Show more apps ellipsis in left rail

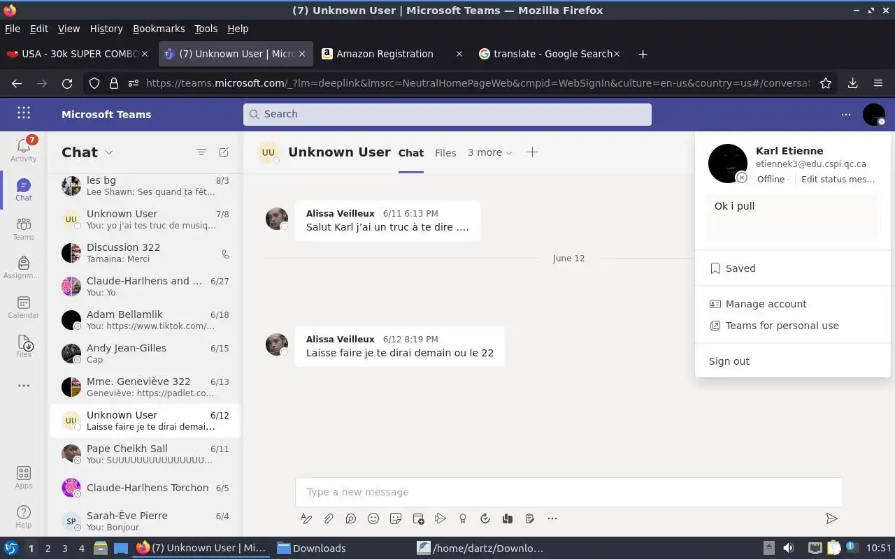(24, 386)
